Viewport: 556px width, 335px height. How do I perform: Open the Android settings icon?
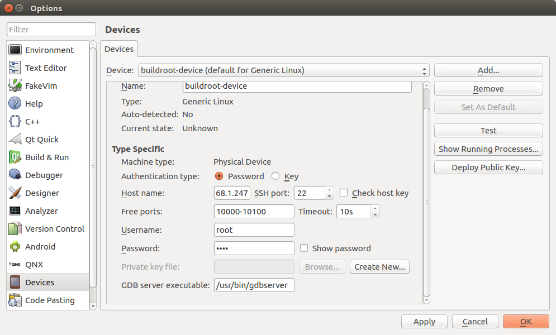(x=15, y=246)
